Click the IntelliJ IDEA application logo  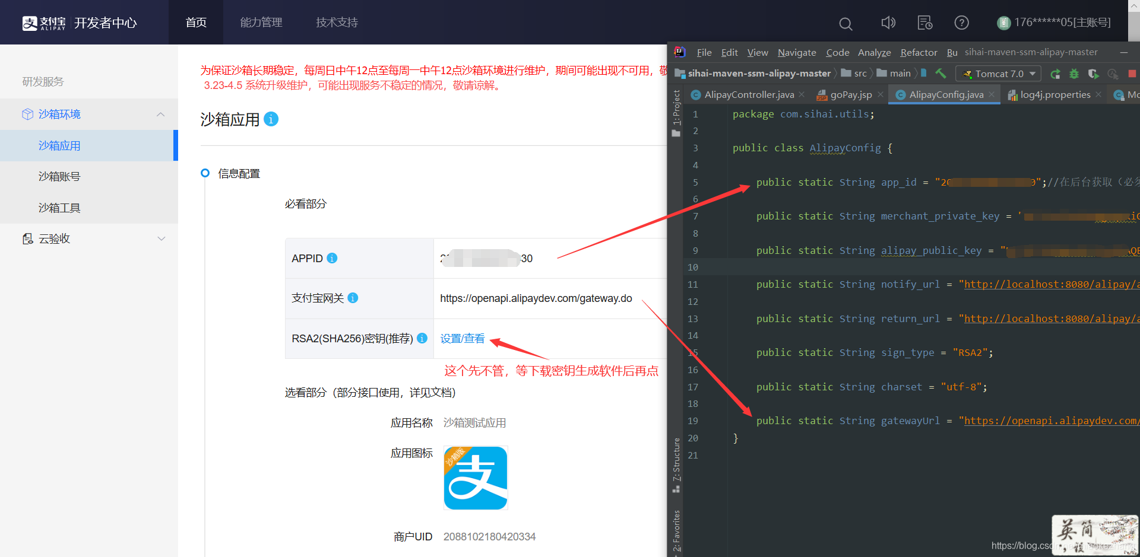(680, 52)
